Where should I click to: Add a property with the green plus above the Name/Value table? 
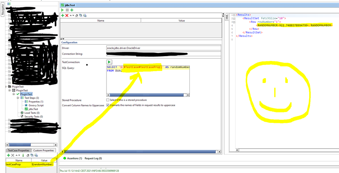tap(62, 15)
